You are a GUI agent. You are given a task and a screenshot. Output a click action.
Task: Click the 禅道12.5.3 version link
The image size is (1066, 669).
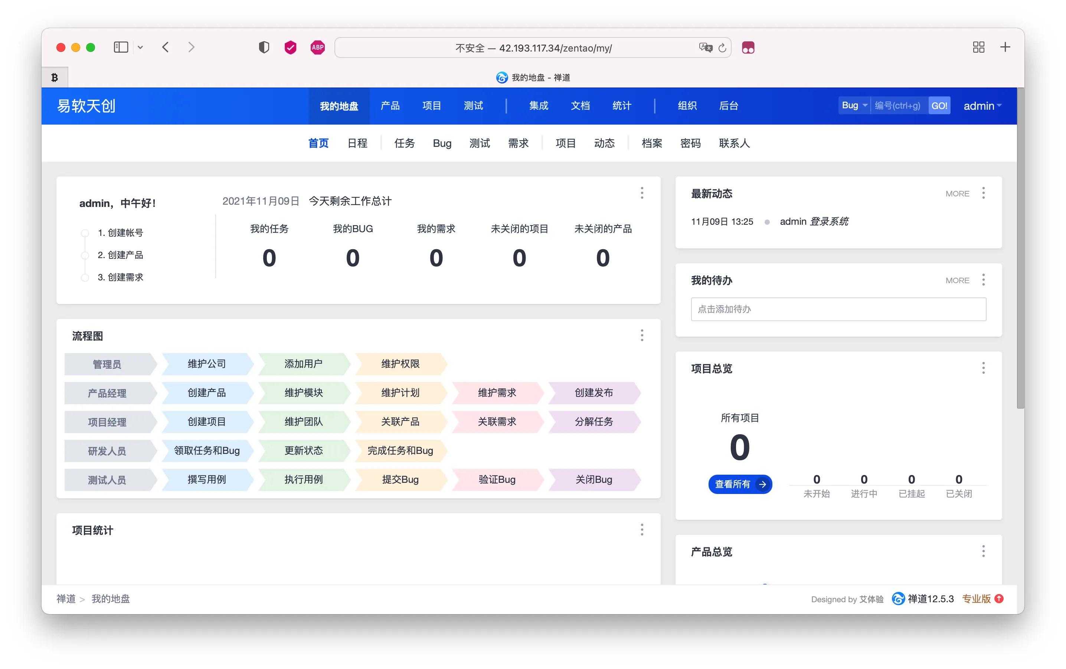click(923, 599)
